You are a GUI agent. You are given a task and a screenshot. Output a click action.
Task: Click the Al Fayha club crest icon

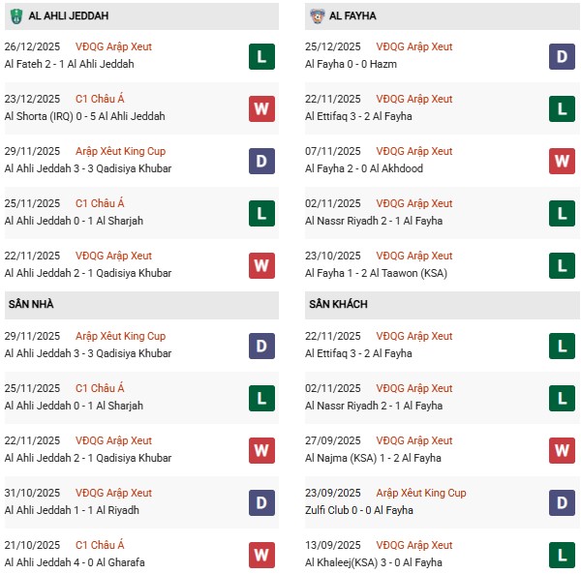[318, 15]
